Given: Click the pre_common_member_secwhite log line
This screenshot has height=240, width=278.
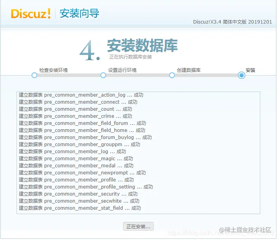Looking at the screenshot, I should click(79, 202).
